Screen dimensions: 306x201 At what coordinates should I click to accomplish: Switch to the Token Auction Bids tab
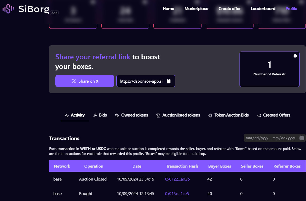point(231,115)
